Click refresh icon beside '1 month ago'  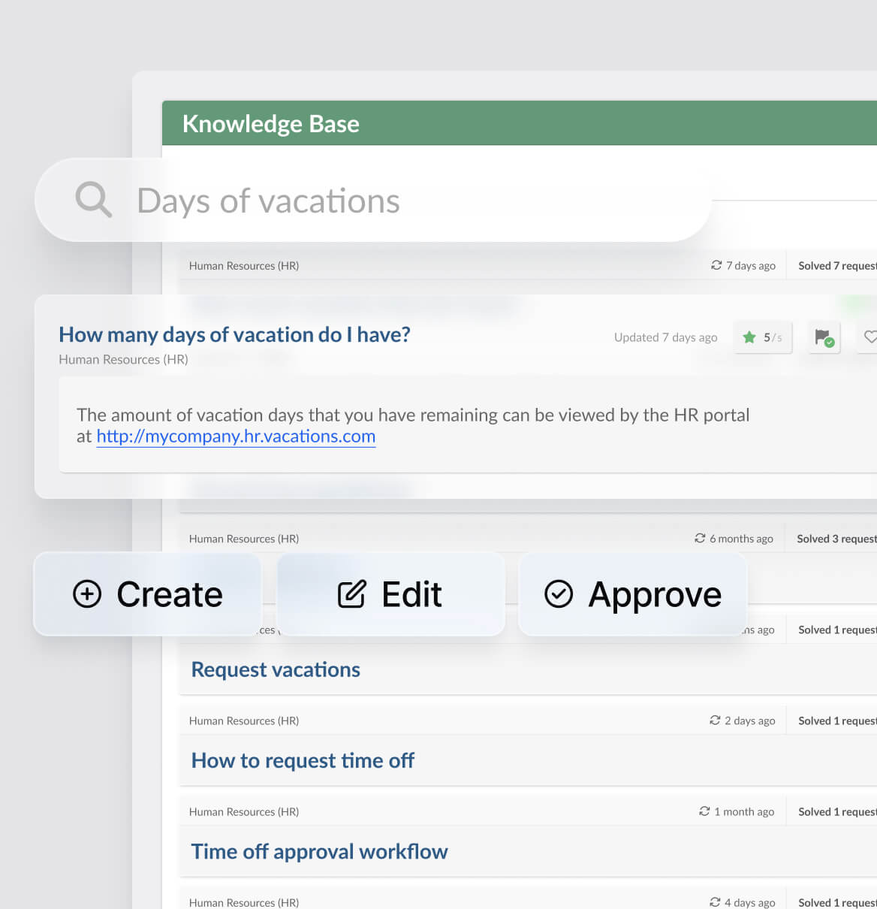(x=704, y=811)
